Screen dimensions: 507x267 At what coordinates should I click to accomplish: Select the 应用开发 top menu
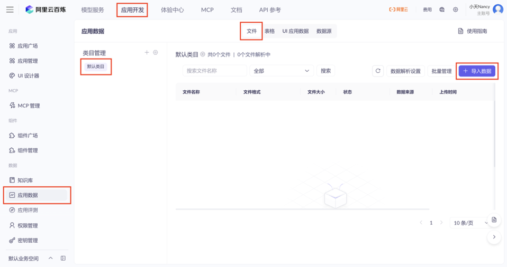(x=132, y=10)
